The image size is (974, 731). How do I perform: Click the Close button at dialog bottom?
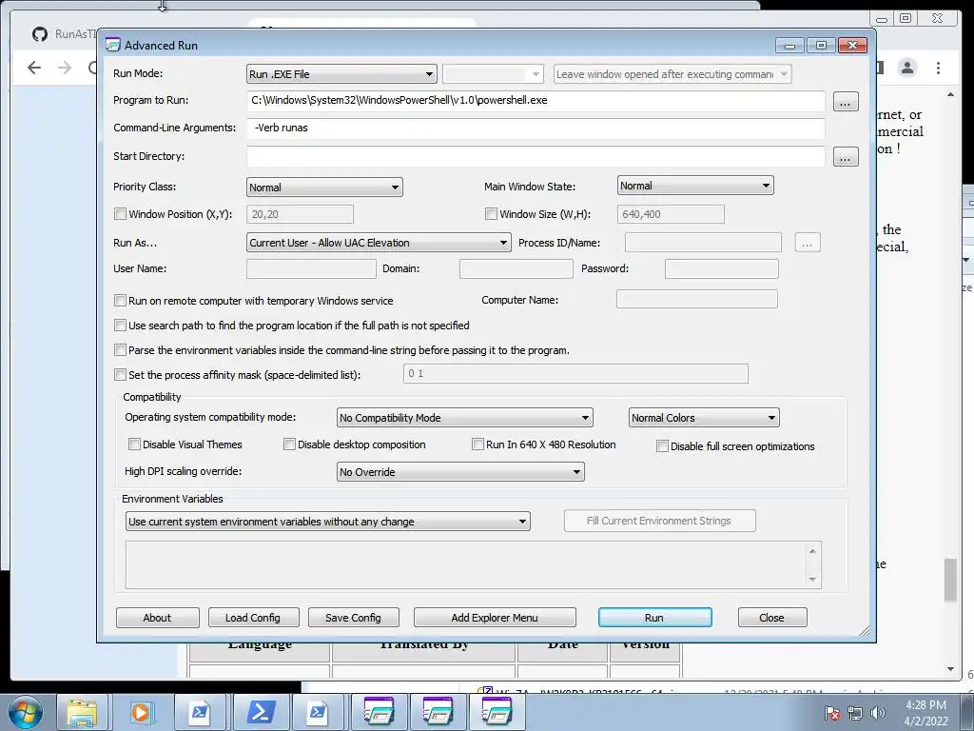pyautogui.click(x=772, y=618)
